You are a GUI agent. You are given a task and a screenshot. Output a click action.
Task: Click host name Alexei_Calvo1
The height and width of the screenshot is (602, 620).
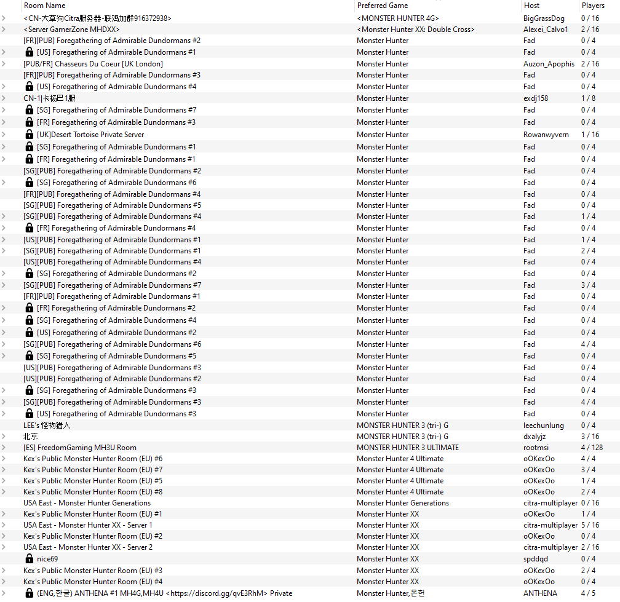pyautogui.click(x=546, y=30)
